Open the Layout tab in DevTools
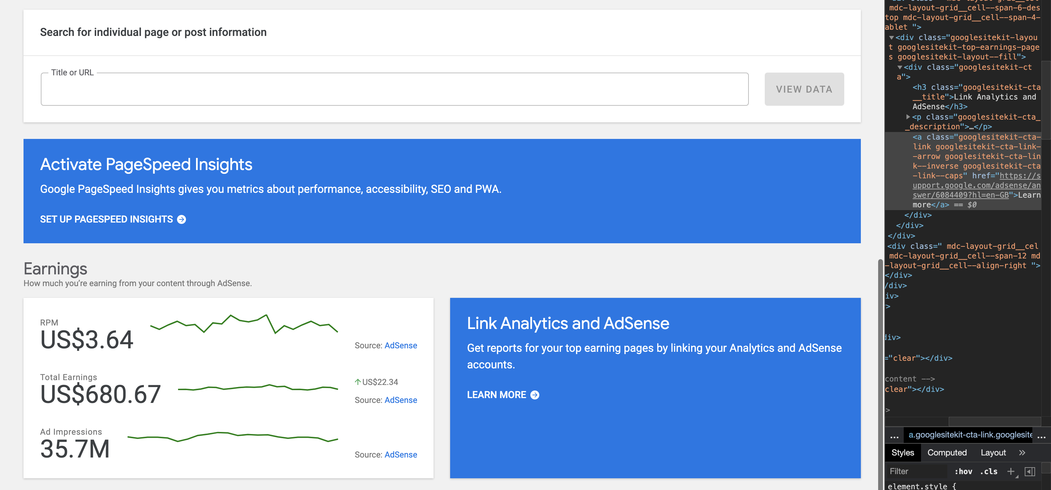 tap(993, 452)
